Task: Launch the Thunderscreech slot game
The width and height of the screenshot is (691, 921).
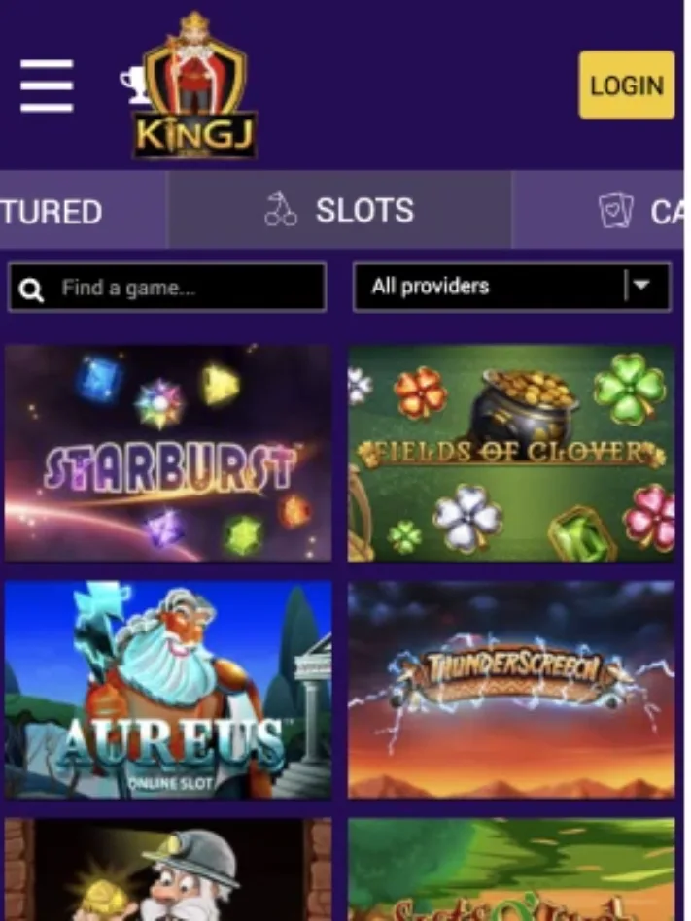Action: [511, 690]
